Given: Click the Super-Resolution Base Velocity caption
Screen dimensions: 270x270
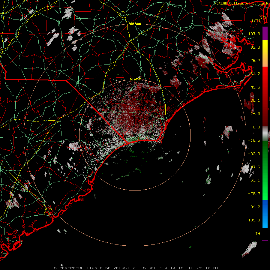Looking at the screenshot, I should 136,268.
